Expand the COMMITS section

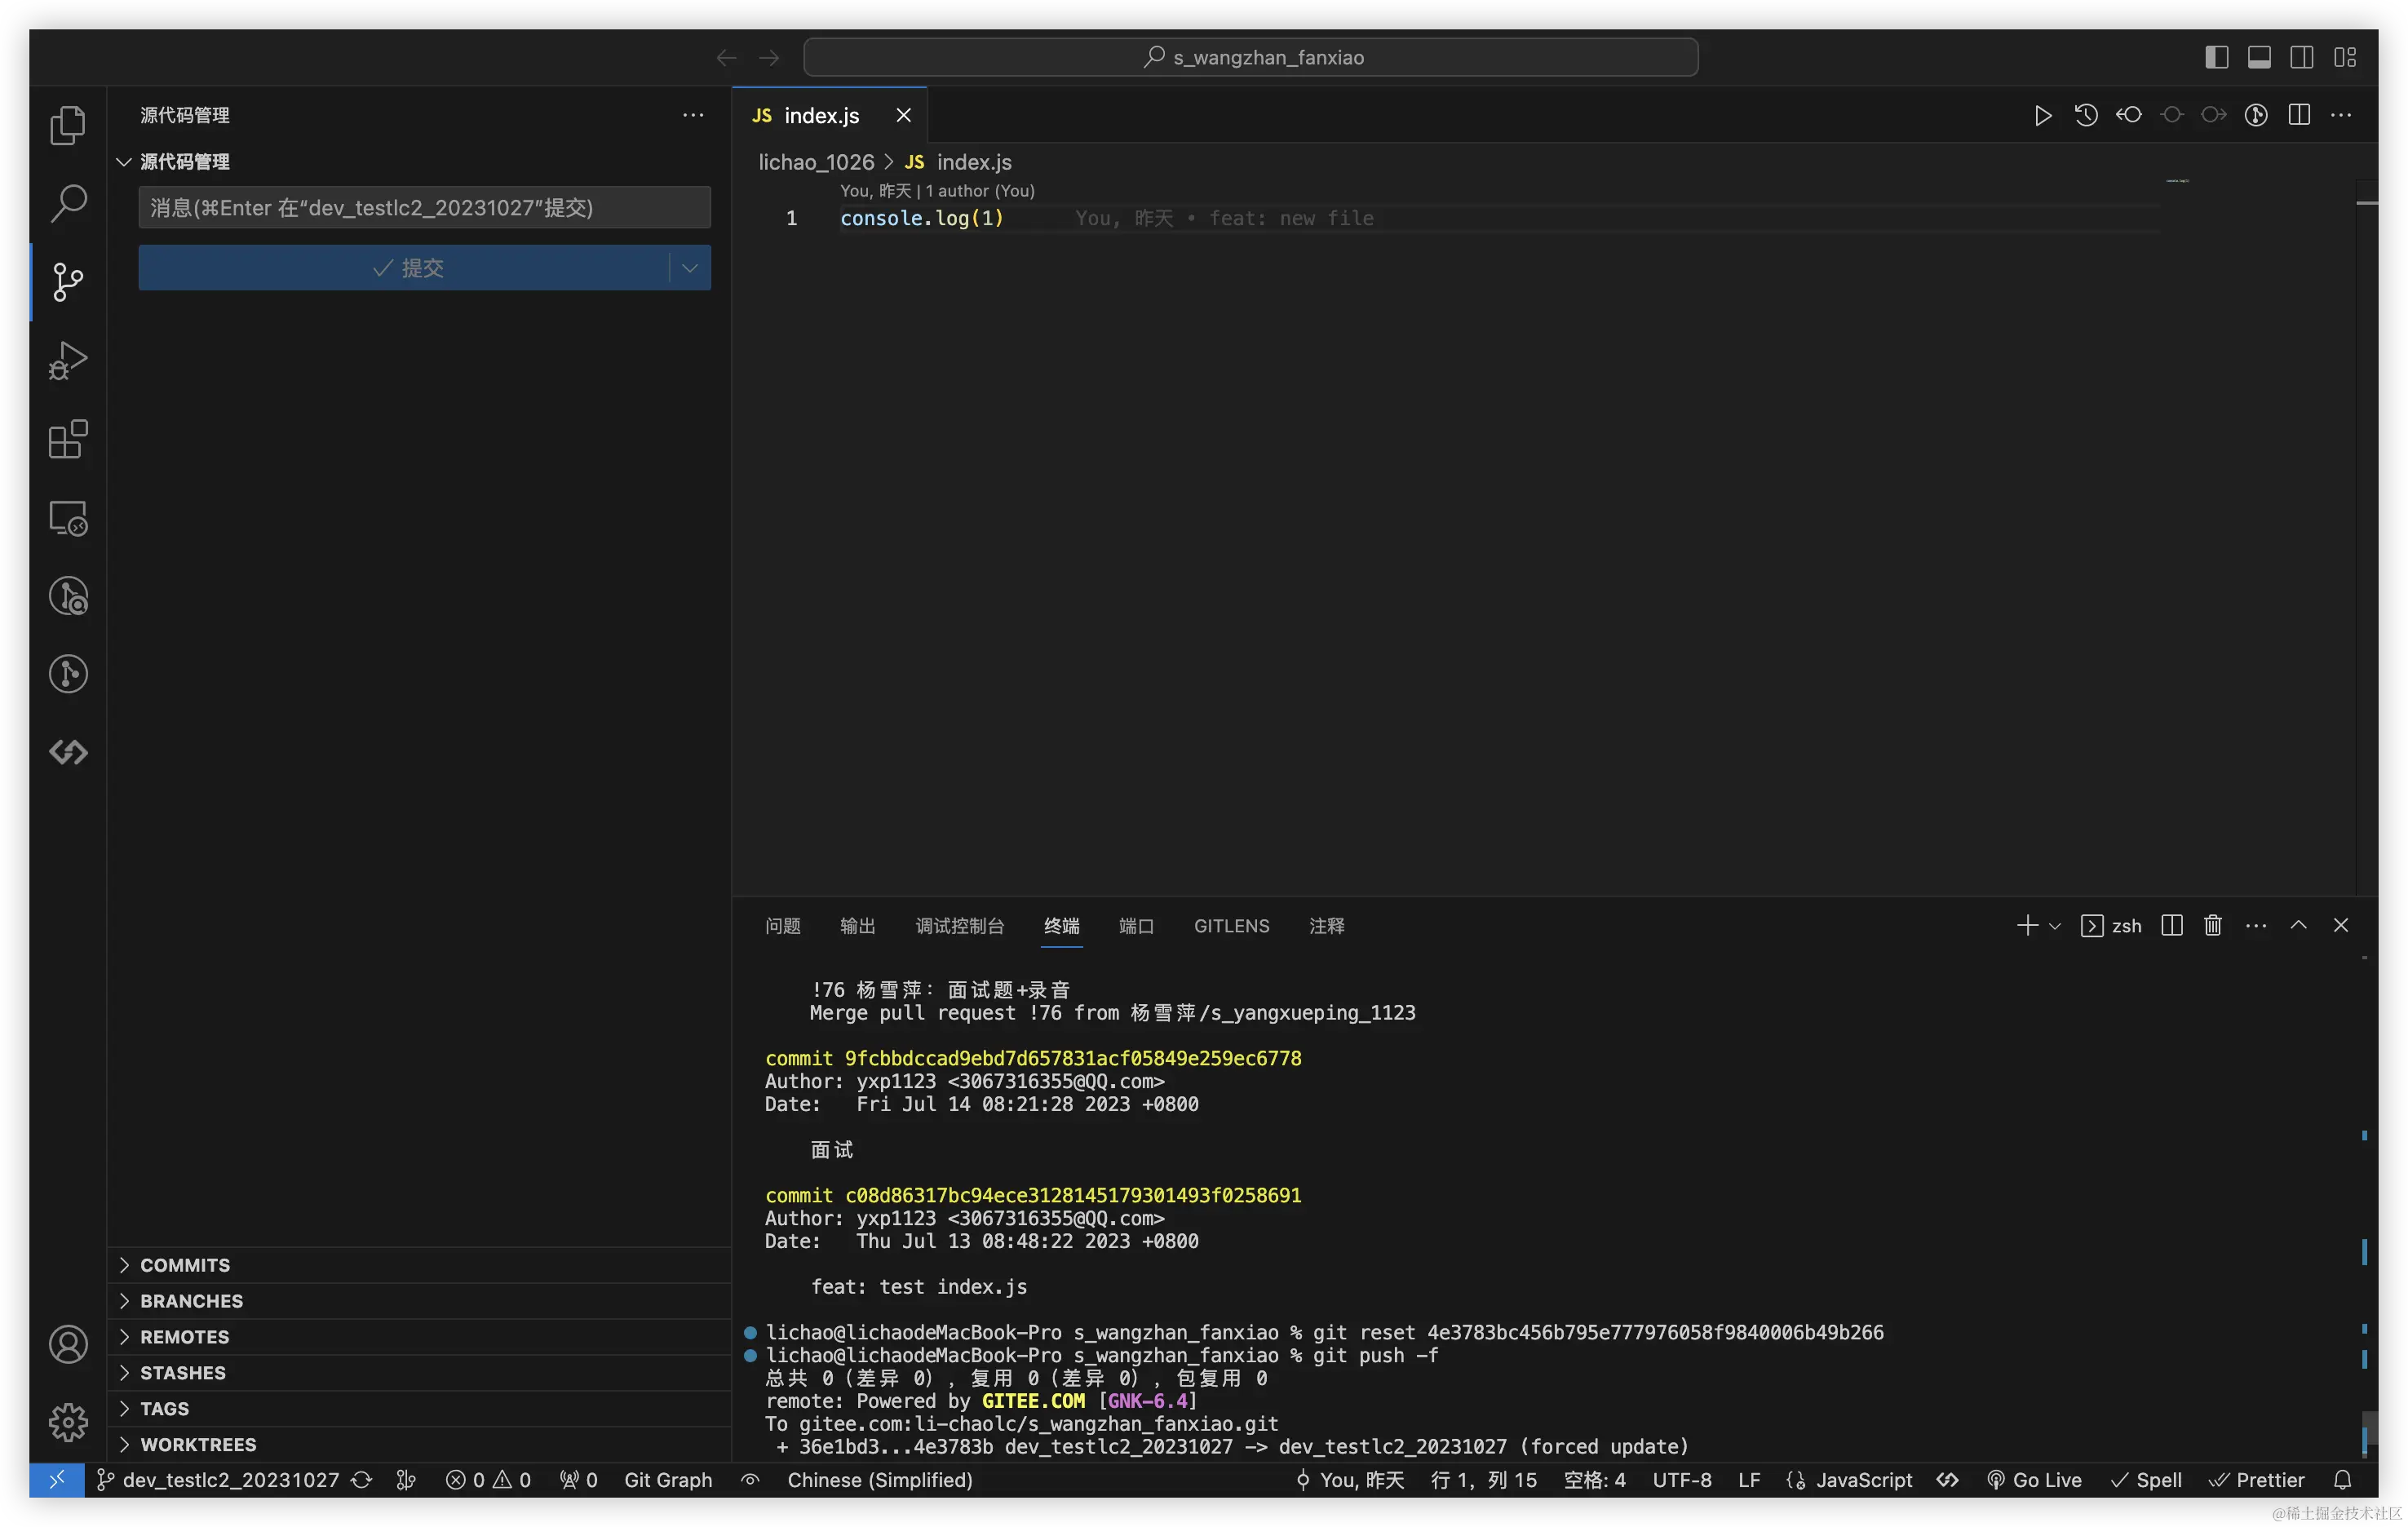pos(185,1265)
